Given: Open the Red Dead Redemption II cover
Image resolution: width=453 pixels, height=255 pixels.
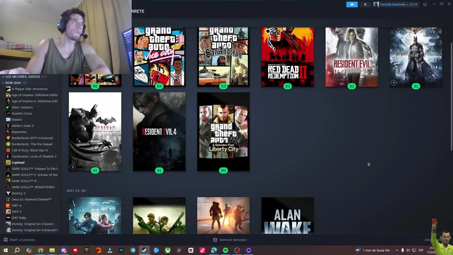Looking at the screenshot, I should coord(287,57).
